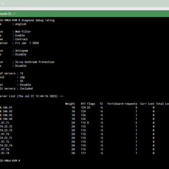Click the 'english' locale value
Screen dimensions: 169x169
[21, 24]
